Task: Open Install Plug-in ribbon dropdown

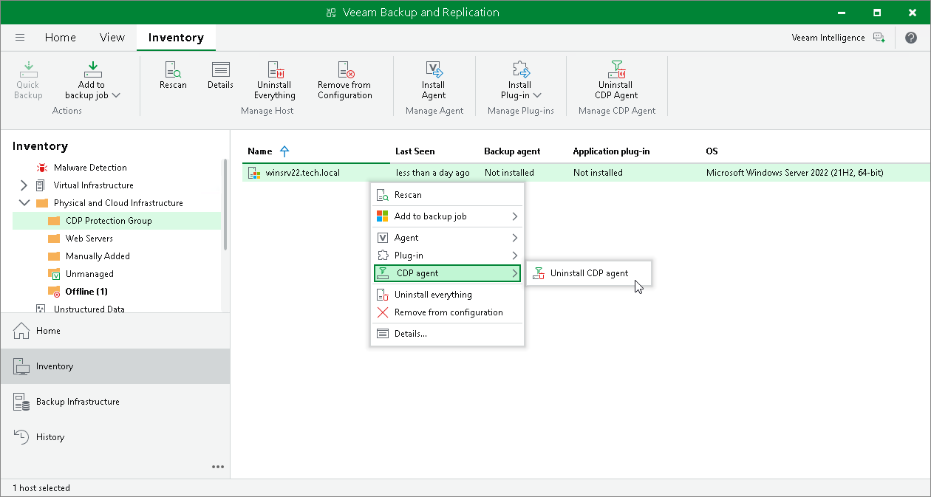Action: point(521,80)
